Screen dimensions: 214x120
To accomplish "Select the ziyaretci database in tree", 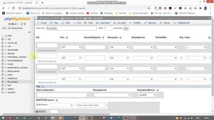I will coord(11,92).
